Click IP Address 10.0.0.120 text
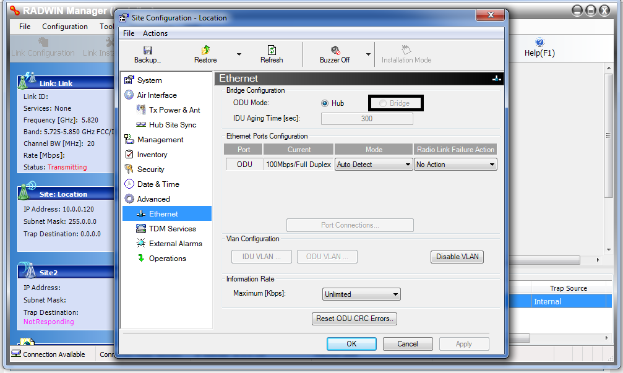The width and height of the screenshot is (623, 373). (59, 209)
